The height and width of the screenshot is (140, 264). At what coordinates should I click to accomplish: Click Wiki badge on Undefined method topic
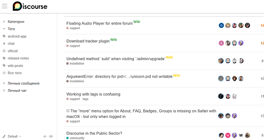(x=169, y=57)
